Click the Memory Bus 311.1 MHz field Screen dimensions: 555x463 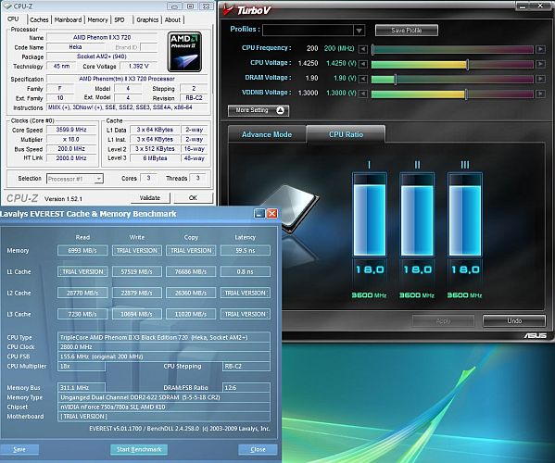pyautogui.click(x=82, y=388)
